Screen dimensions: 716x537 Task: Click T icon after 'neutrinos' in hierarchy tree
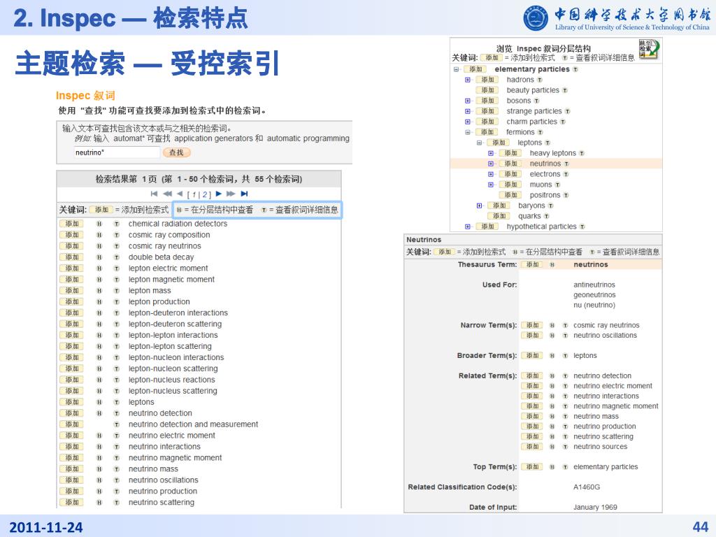click(566, 164)
